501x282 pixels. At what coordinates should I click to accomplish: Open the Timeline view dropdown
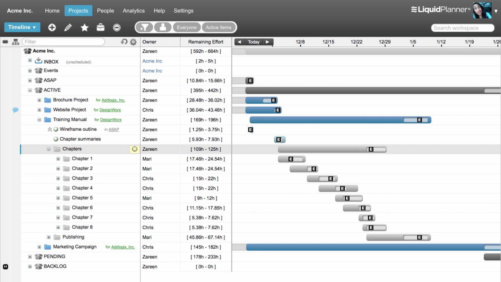point(22,27)
